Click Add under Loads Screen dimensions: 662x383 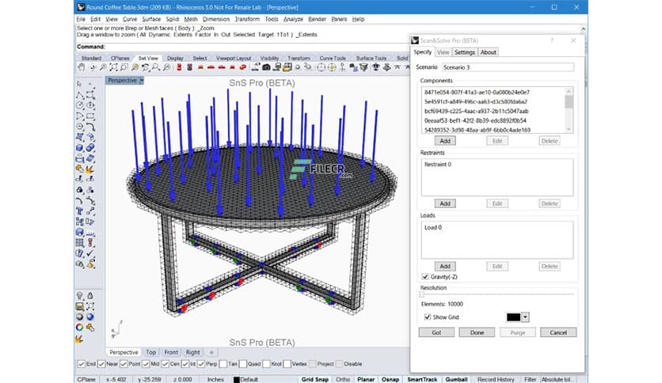[x=445, y=266]
